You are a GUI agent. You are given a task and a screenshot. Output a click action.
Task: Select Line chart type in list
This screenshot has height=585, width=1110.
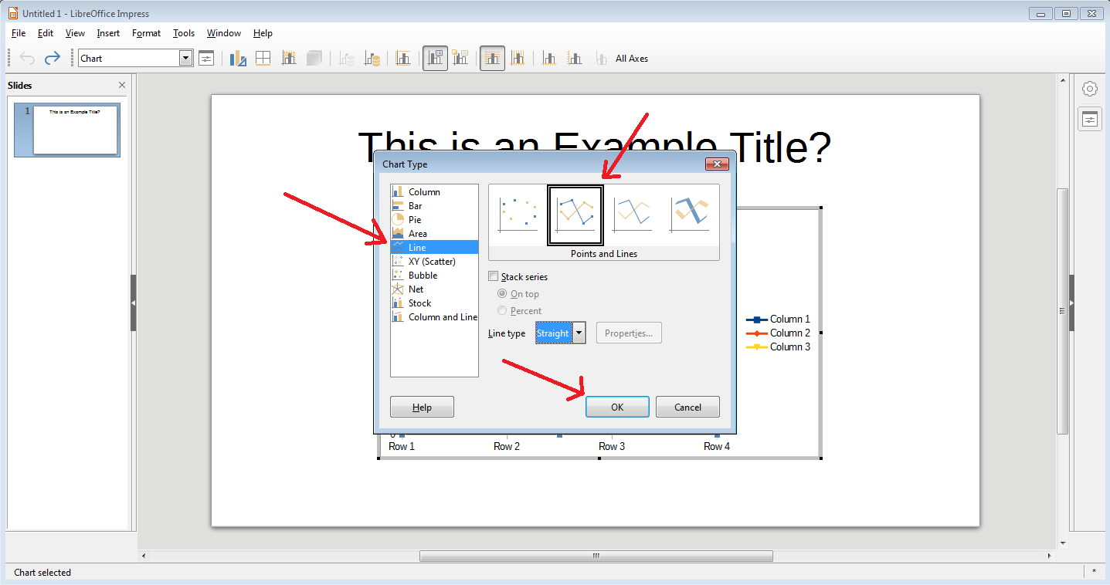click(434, 247)
